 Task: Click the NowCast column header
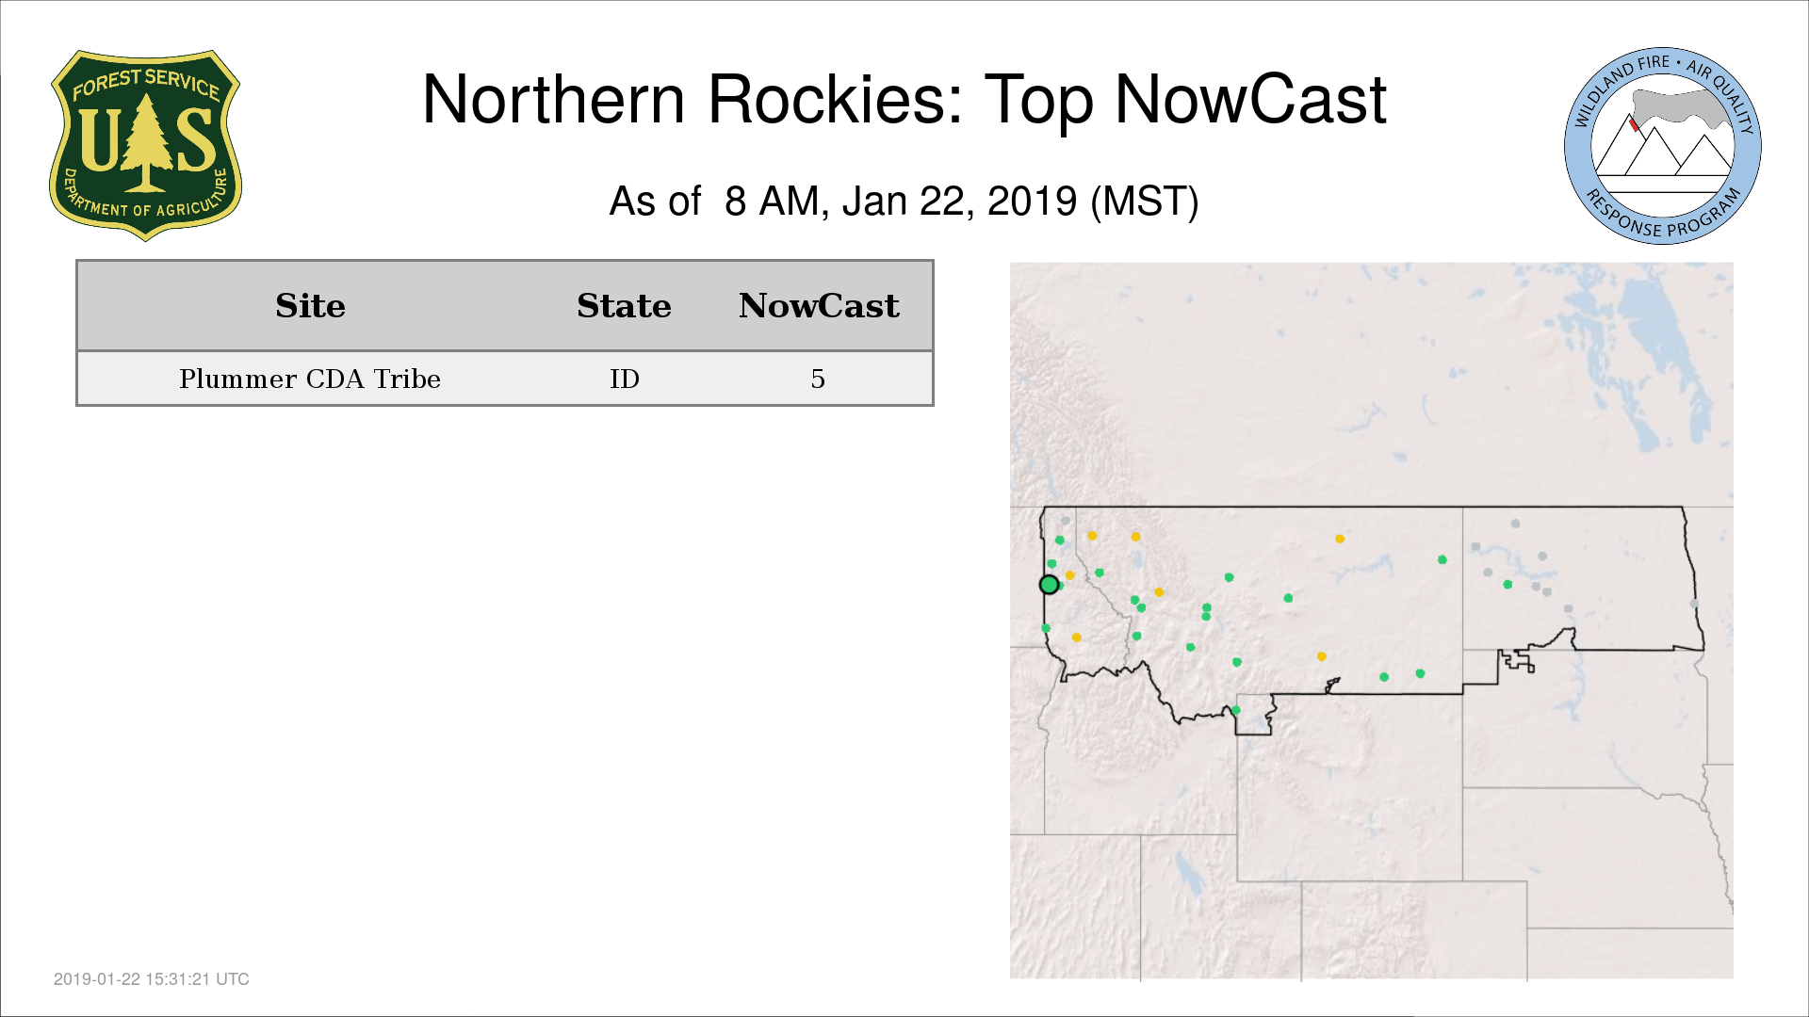[818, 306]
